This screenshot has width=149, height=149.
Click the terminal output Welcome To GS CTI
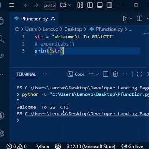pyautogui.click(x=43, y=107)
